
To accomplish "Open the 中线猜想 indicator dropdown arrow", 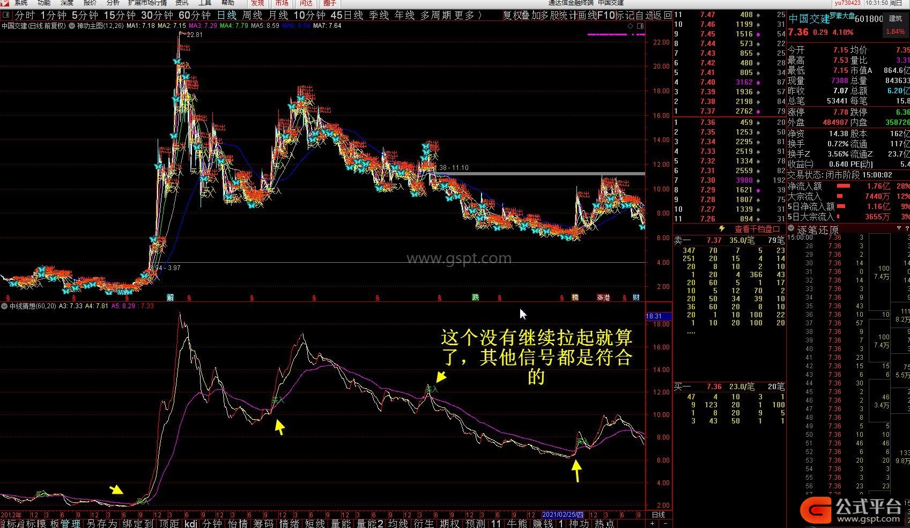I will (5, 306).
